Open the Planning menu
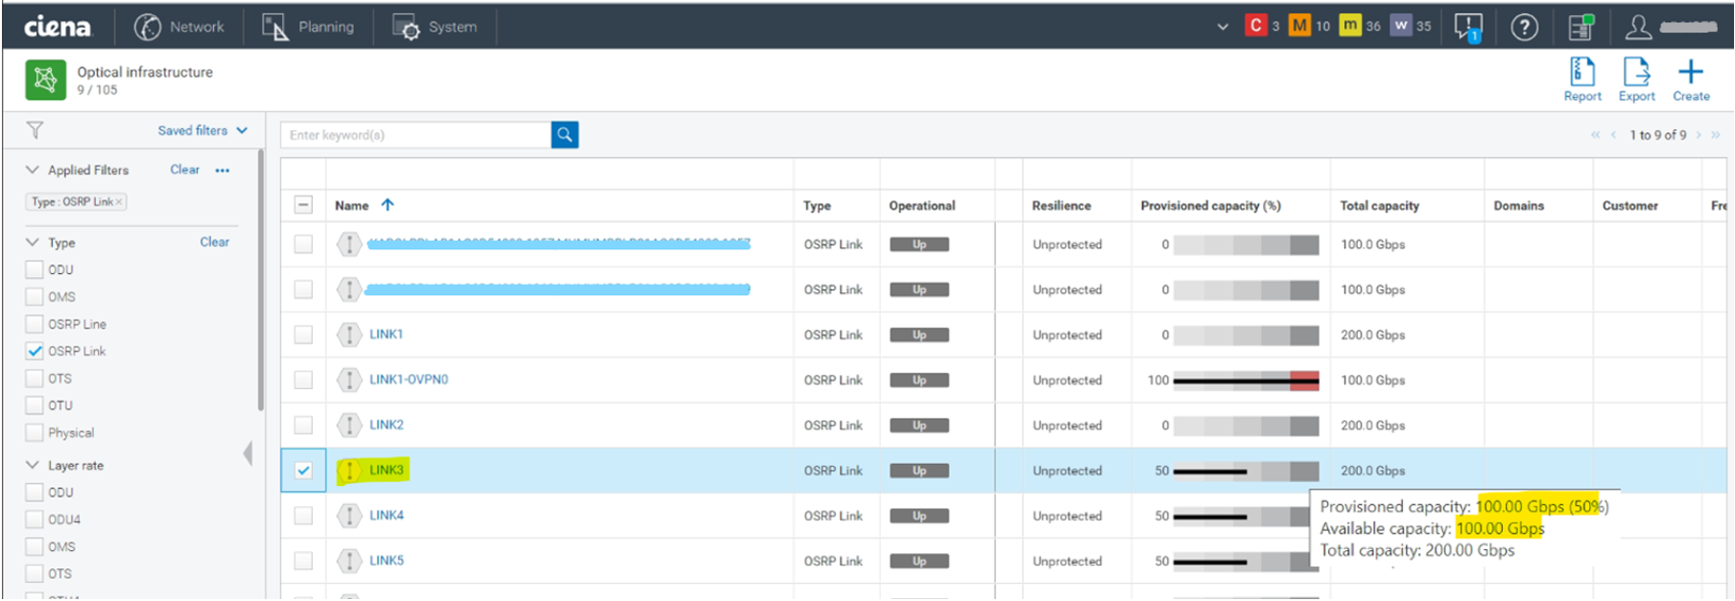 click(308, 27)
